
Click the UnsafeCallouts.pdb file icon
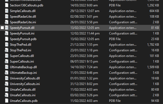7,101
